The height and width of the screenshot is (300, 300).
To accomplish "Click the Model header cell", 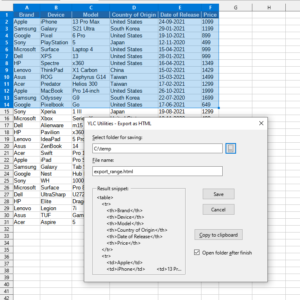I will click(91, 15).
